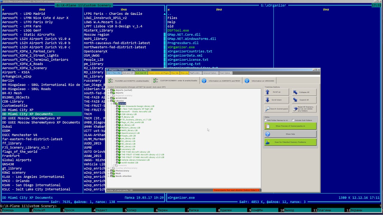Click the Scroll down blue arrow icon
The height and width of the screenshot is (215, 383).
tap(268, 100)
